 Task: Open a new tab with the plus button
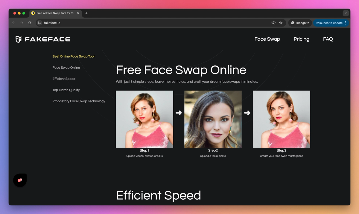click(x=86, y=13)
